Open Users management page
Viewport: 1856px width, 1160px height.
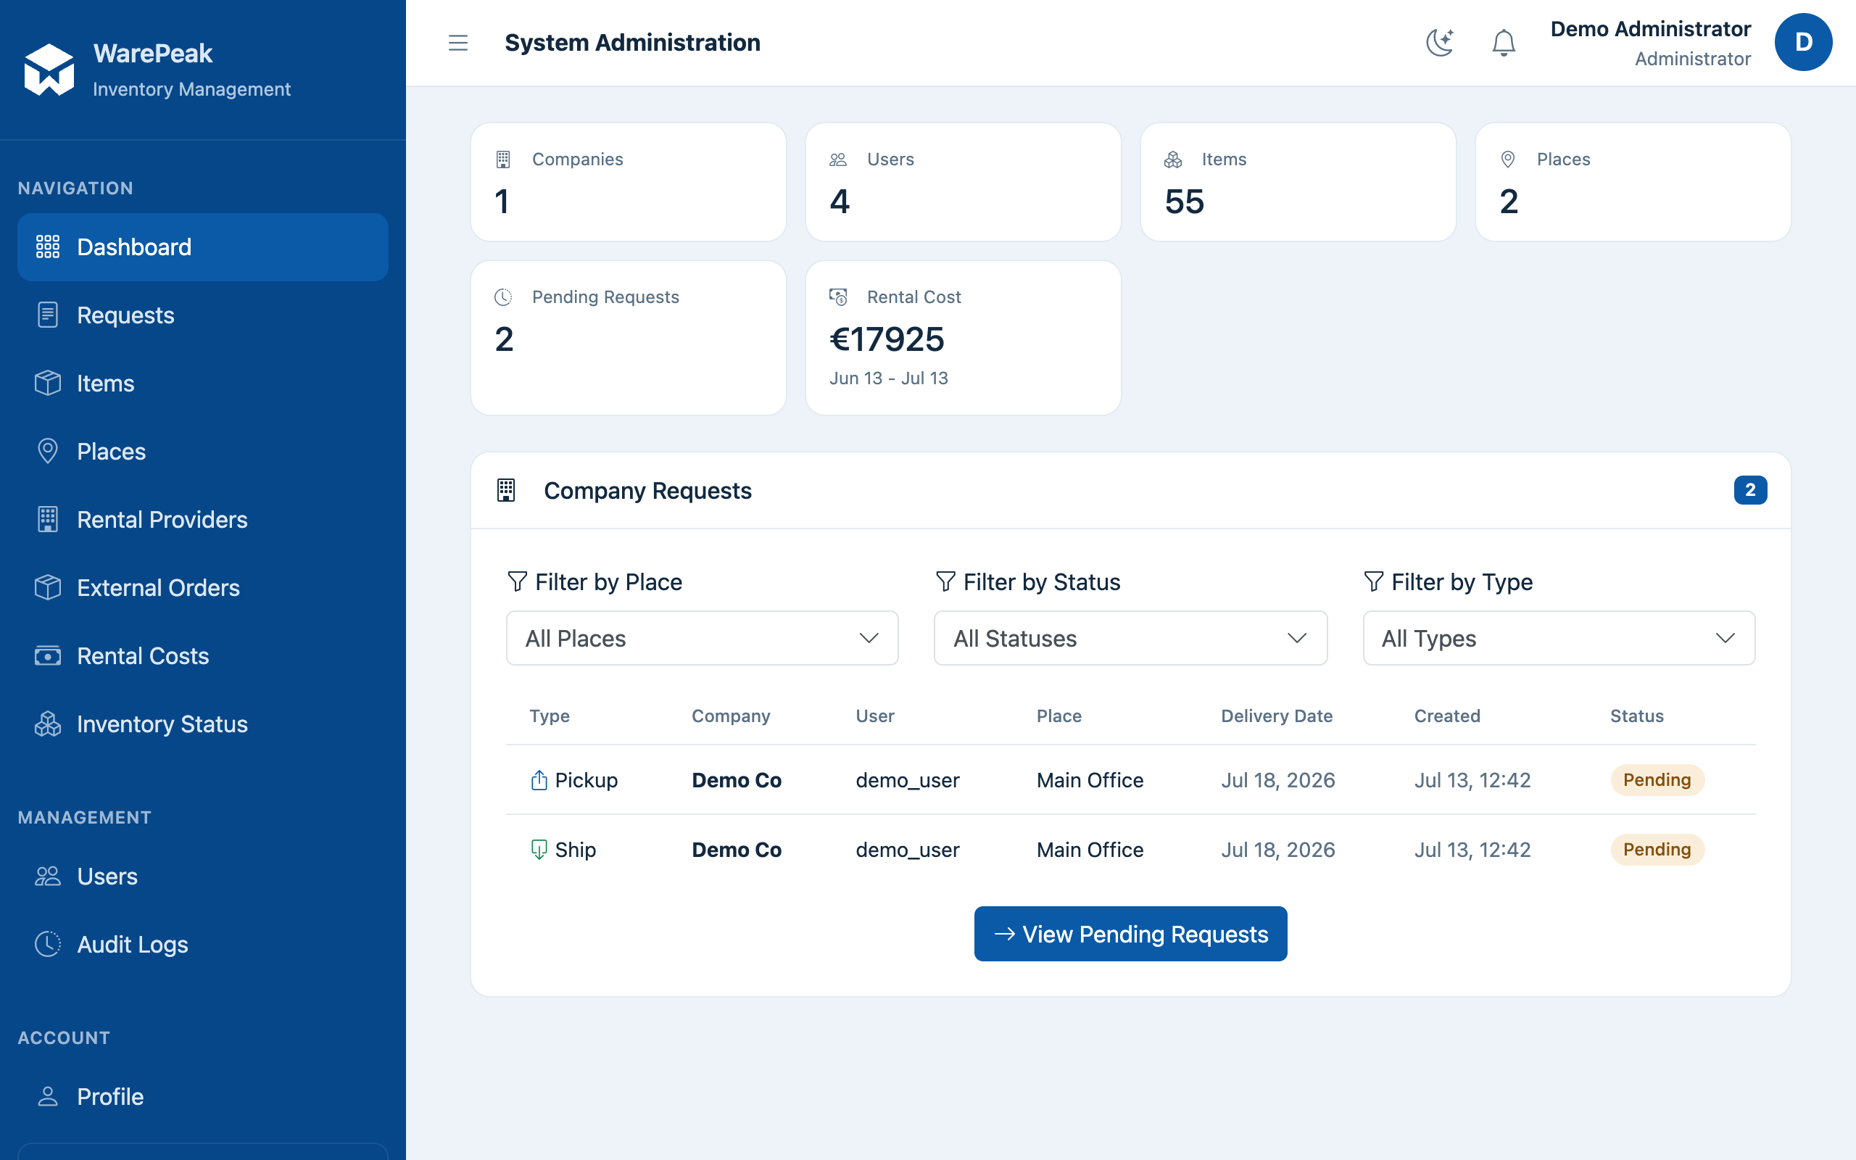click(x=202, y=876)
